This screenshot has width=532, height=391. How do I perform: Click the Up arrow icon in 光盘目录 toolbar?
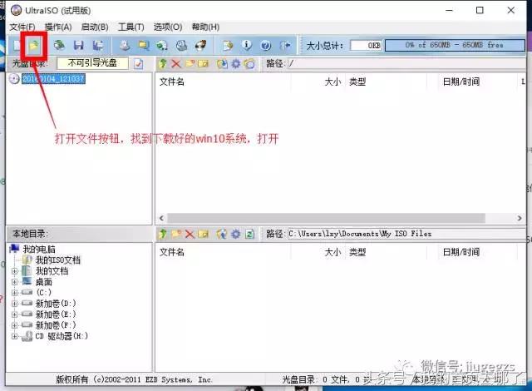point(163,63)
